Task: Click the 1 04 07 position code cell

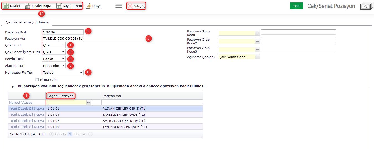Action: (x=73, y=121)
